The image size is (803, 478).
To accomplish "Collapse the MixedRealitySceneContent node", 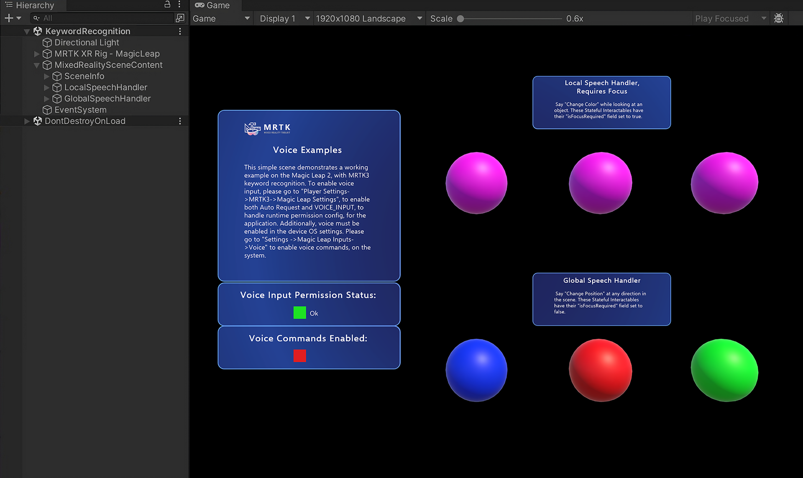I will [37, 65].
